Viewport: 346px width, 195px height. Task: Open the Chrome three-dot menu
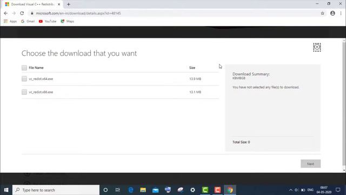[341, 13]
